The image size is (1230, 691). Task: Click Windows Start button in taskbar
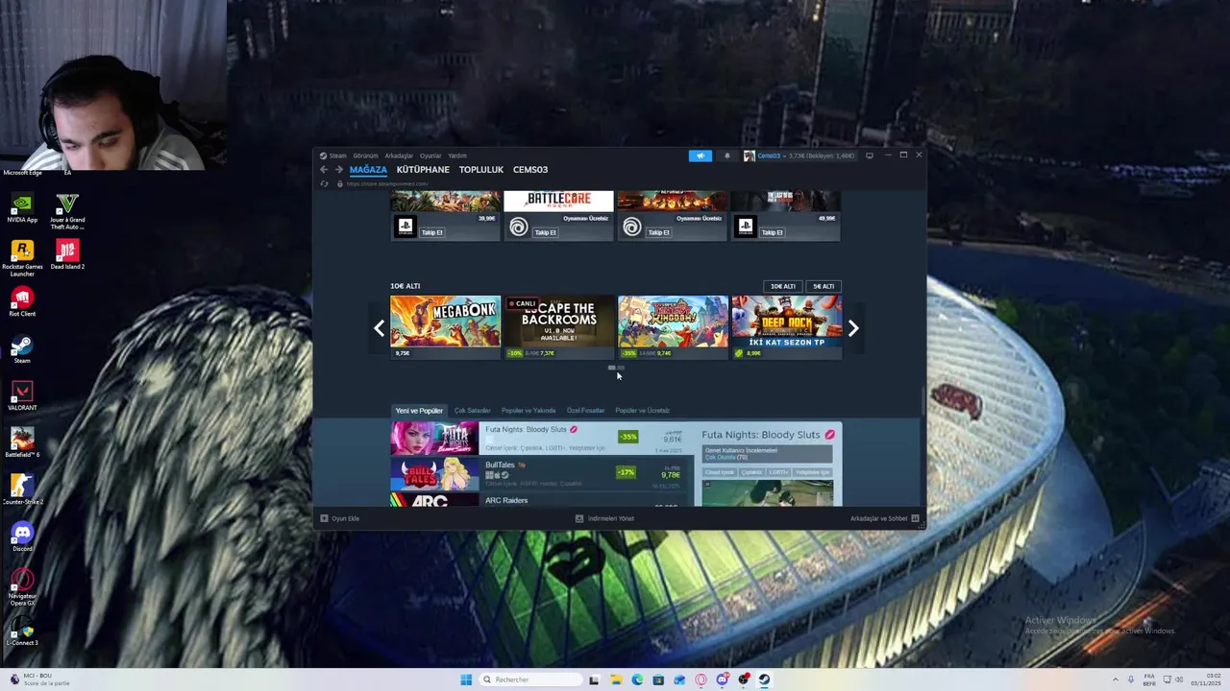(466, 679)
